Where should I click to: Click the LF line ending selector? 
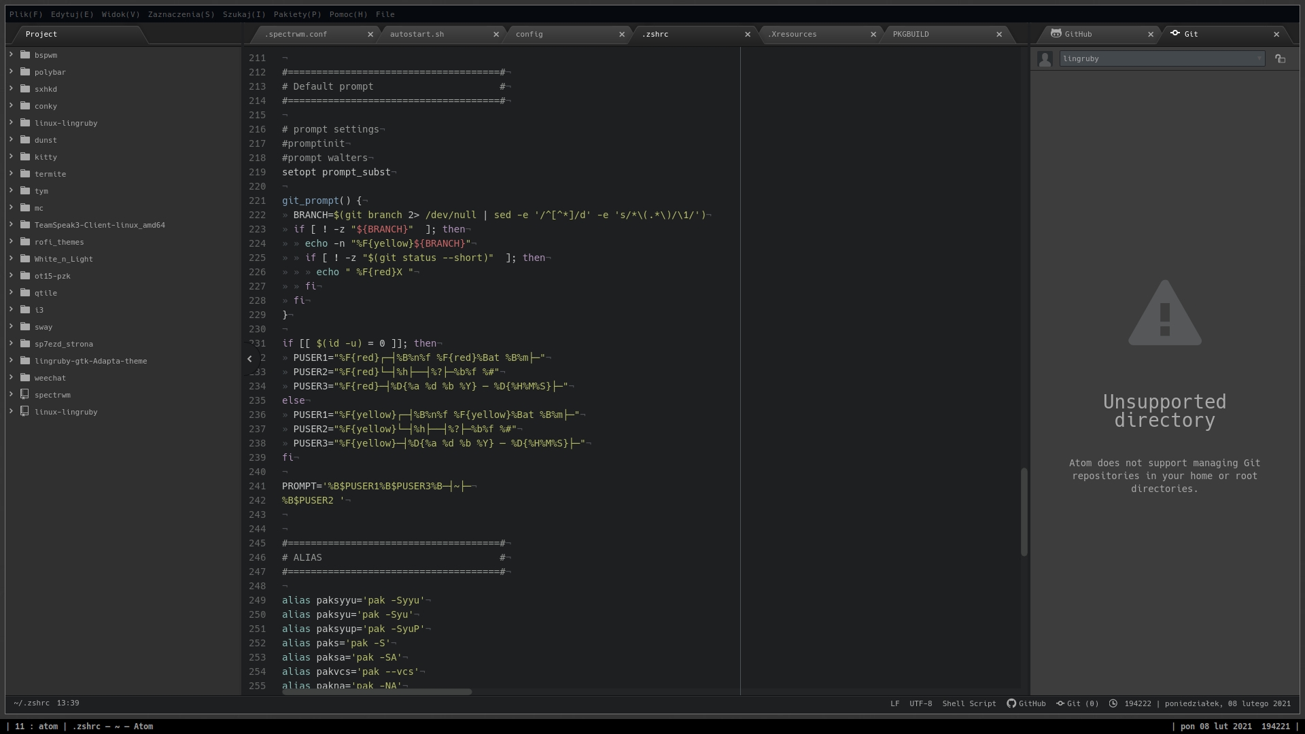point(894,703)
